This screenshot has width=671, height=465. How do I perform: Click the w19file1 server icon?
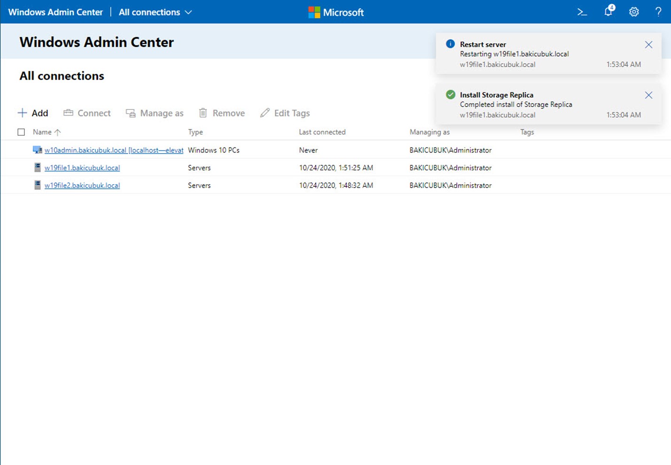point(38,167)
